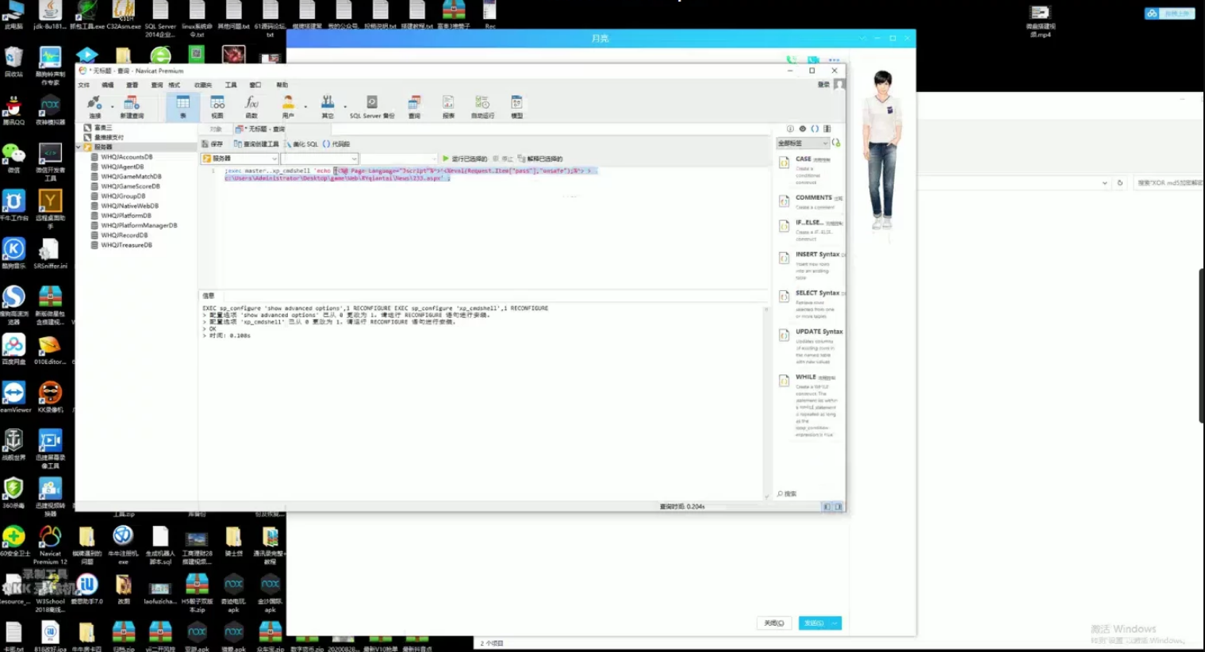Open the 代码段 code snippet button
The height and width of the screenshot is (652, 1205).
(x=336, y=144)
